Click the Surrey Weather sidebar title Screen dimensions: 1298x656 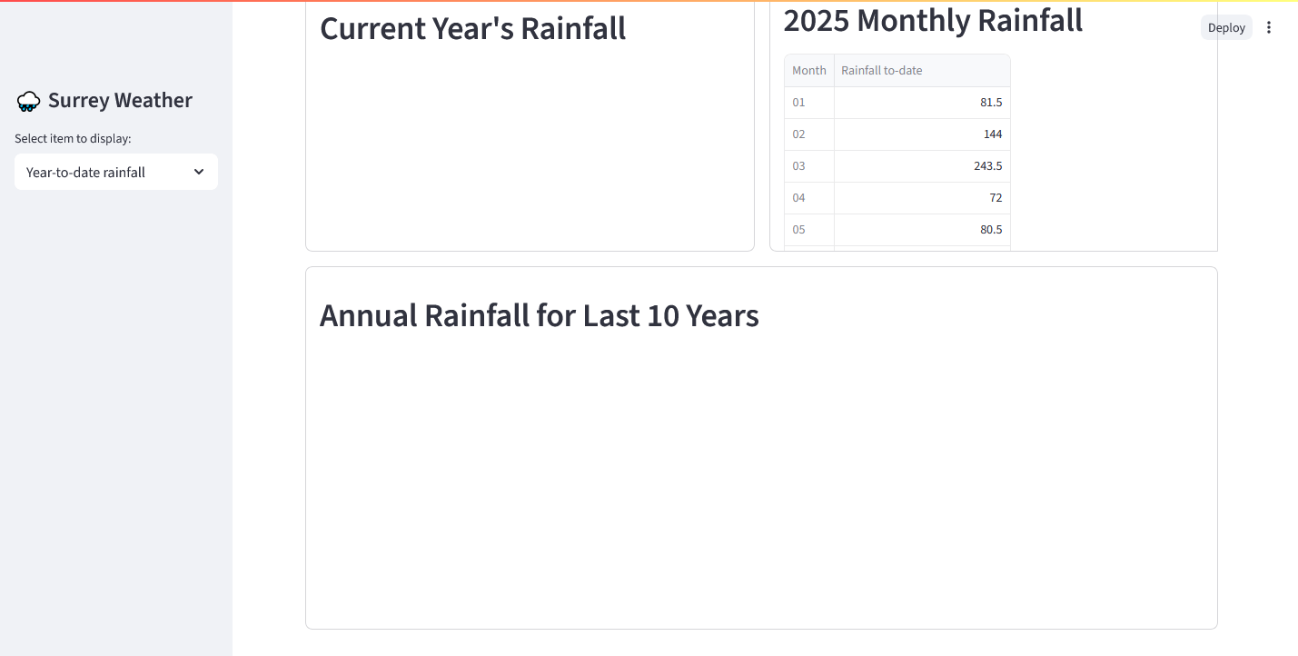tap(120, 100)
